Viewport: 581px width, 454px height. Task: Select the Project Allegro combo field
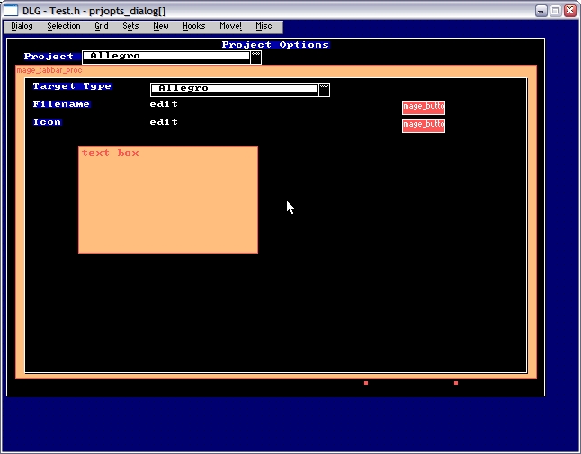pos(165,57)
